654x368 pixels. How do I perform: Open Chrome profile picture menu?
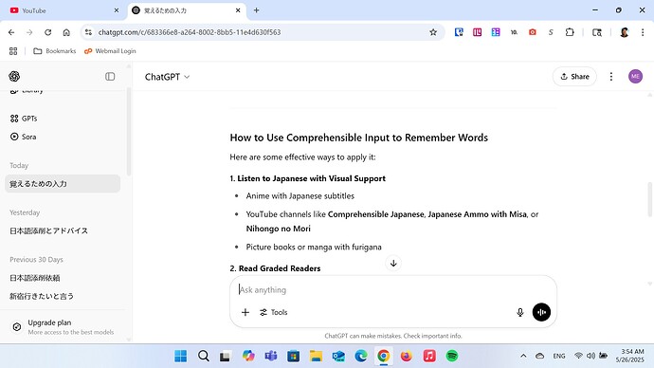pos(624,32)
